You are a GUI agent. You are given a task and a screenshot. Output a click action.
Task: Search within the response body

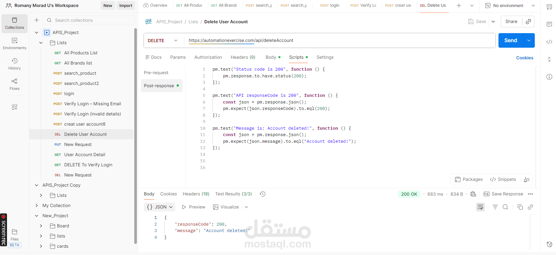click(x=505, y=207)
